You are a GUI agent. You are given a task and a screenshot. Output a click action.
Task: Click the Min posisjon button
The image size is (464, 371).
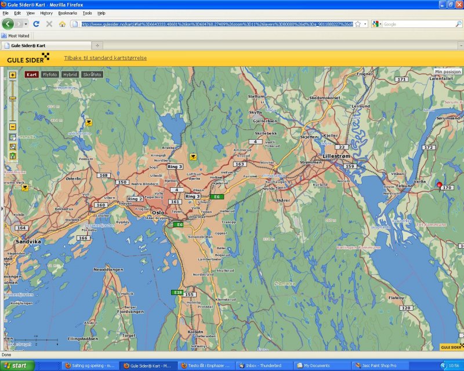click(448, 71)
